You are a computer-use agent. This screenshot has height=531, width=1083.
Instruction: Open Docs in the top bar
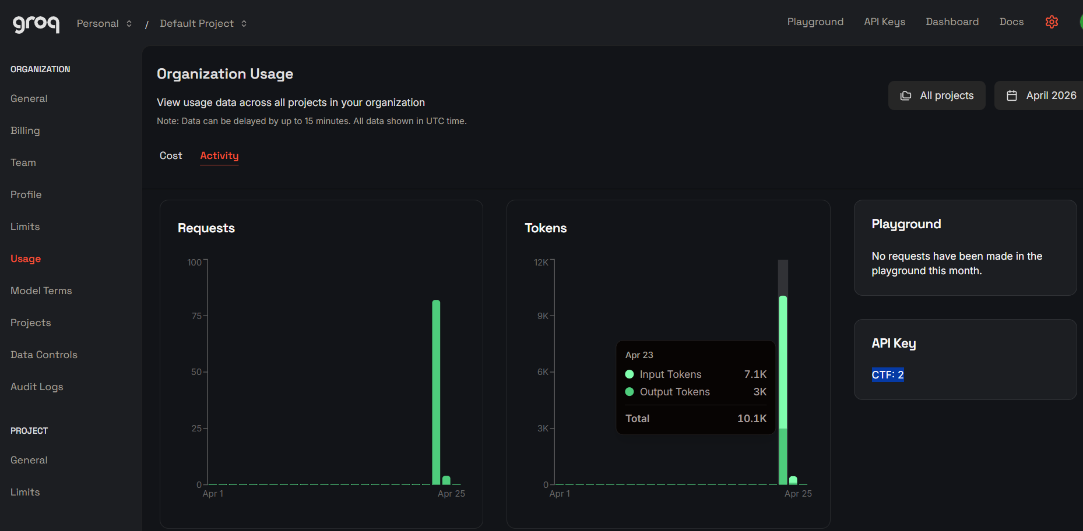(1011, 22)
